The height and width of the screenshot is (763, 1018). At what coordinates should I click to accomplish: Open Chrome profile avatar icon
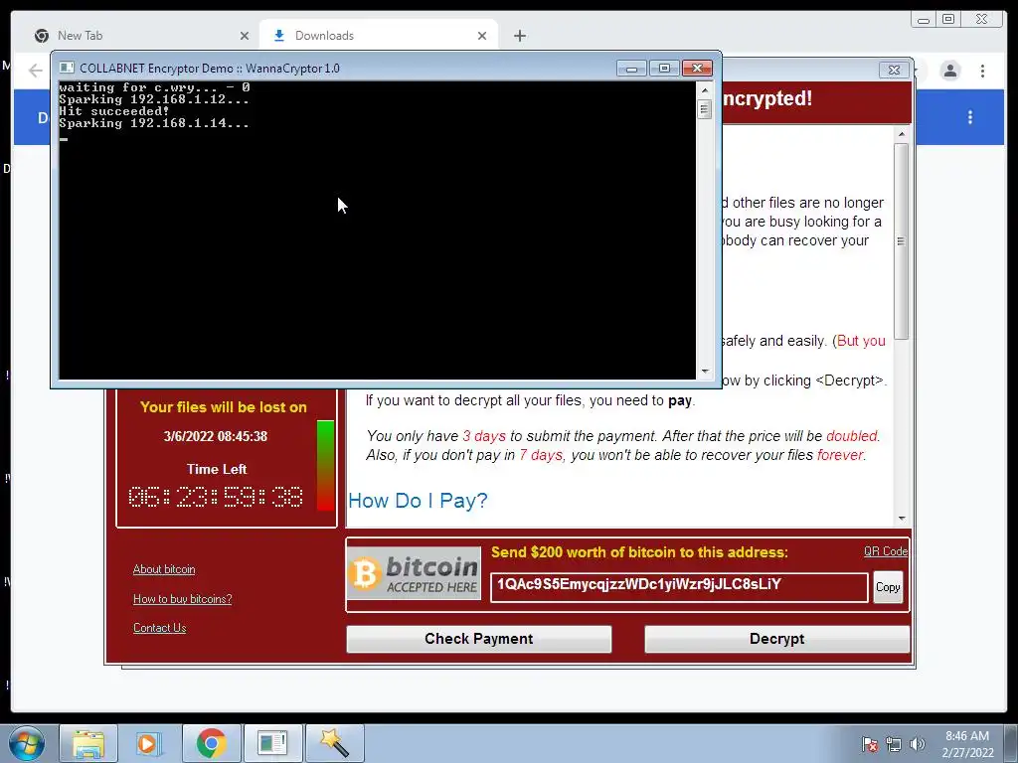click(949, 71)
